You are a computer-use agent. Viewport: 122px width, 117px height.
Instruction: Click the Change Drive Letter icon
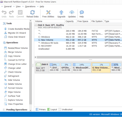coord(5,64)
